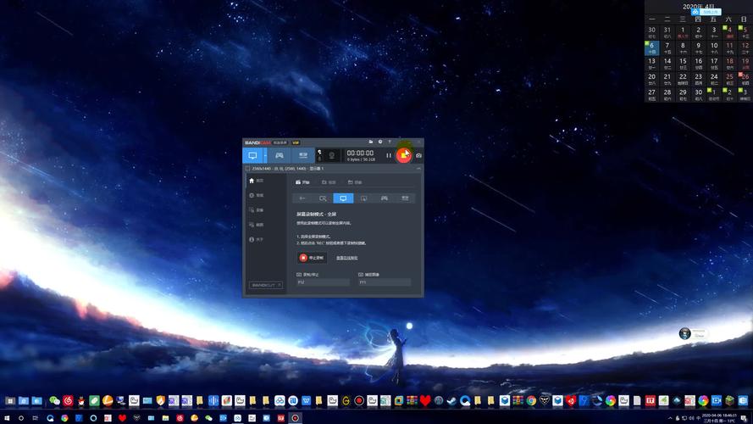753x424 pixels.
Task: Select the rectangle area mode in mode strip
Action: point(323,198)
